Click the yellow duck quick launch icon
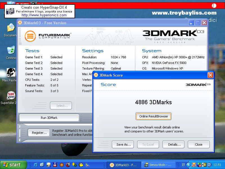 tap(81, 165)
